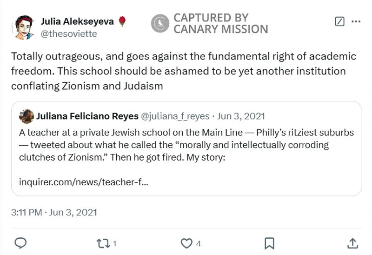Open Julia Alekseyeva's profile picture
The image size is (372, 255).
pyautogui.click(x=23, y=27)
